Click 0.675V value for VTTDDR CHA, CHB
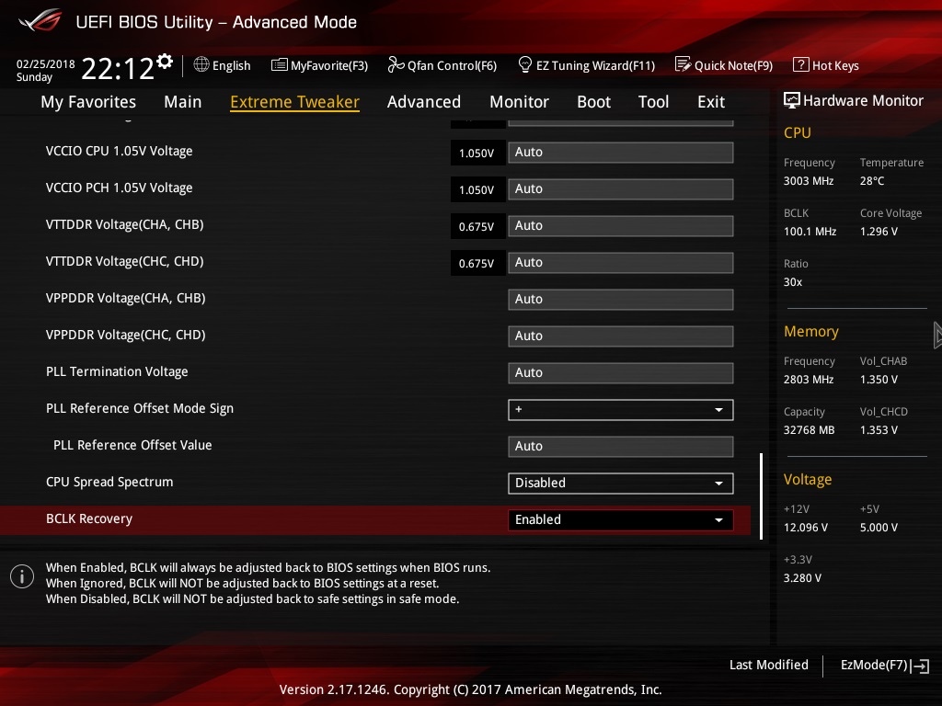942x706 pixels. click(x=477, y=227)
